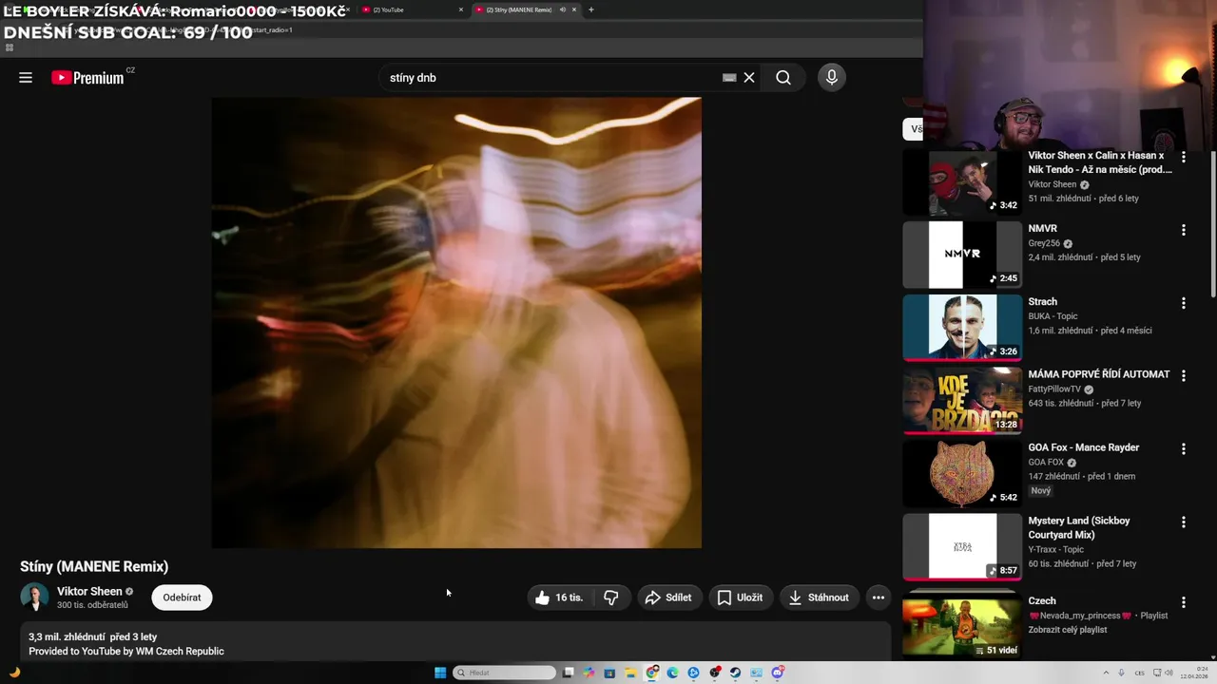The image size is (1217, 684).
Task: Save video with Uložit button
Action: 741,598
